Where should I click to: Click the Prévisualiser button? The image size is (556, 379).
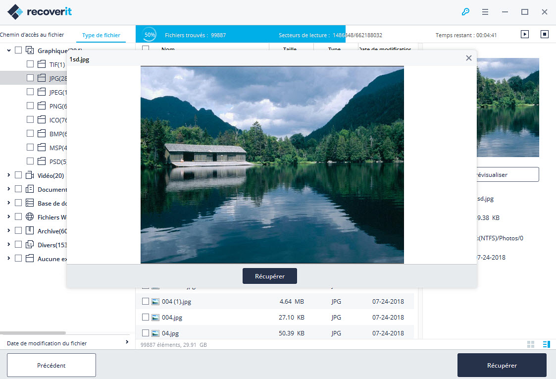pyautogui.click(x=508, y=174)
